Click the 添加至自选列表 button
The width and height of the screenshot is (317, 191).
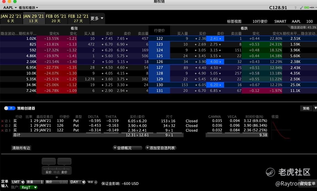[x=161, y=148]
